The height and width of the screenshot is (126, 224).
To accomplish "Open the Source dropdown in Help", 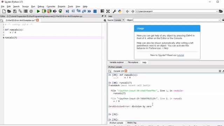I will pyautogui.click(x=119, y=20).
